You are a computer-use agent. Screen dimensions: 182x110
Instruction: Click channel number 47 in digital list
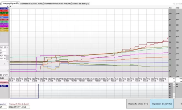point(170,84)
